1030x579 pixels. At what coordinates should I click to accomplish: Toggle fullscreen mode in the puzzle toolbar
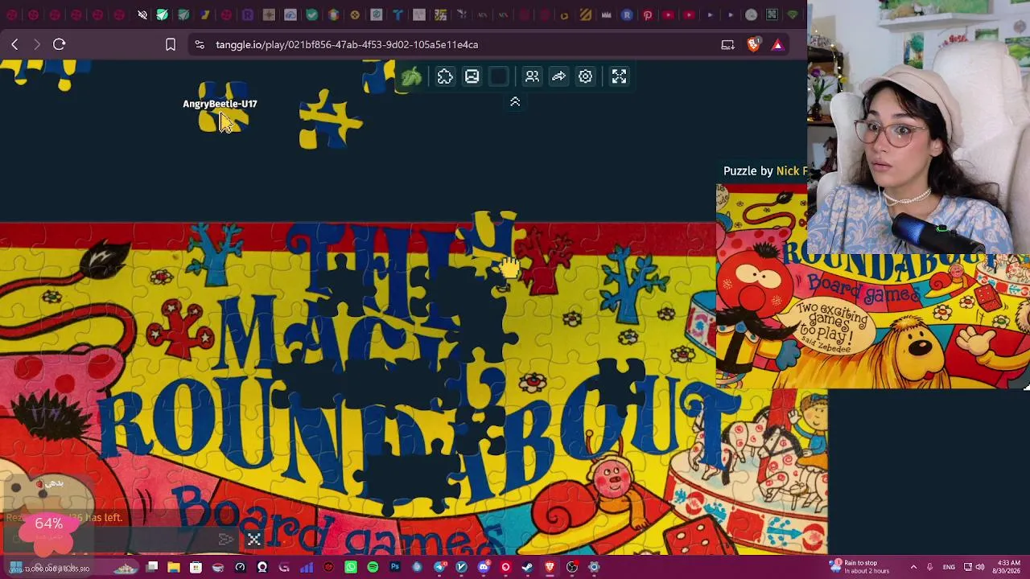coord(619,76)
